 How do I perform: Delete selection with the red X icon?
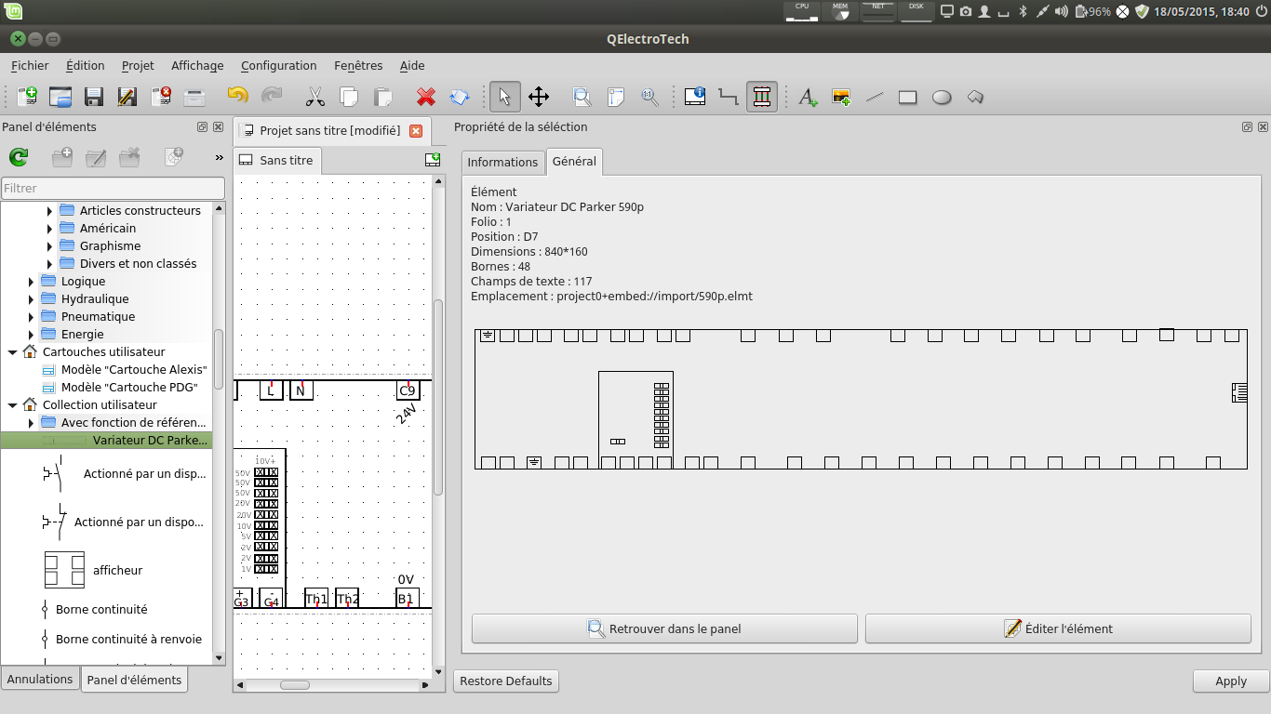tap(426, 97)
